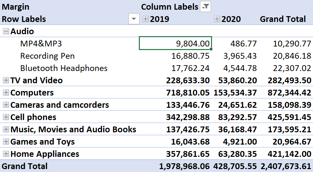Open the Row Labels dropdown arrow
The height and width of the screenshot is (172, 313).
pos(134,19)
